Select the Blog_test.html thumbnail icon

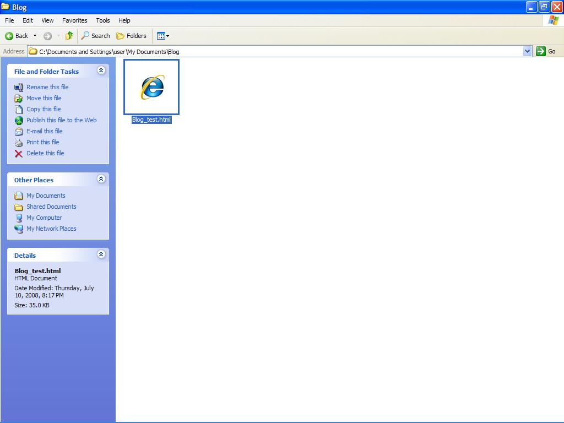[x=151, y=87]
